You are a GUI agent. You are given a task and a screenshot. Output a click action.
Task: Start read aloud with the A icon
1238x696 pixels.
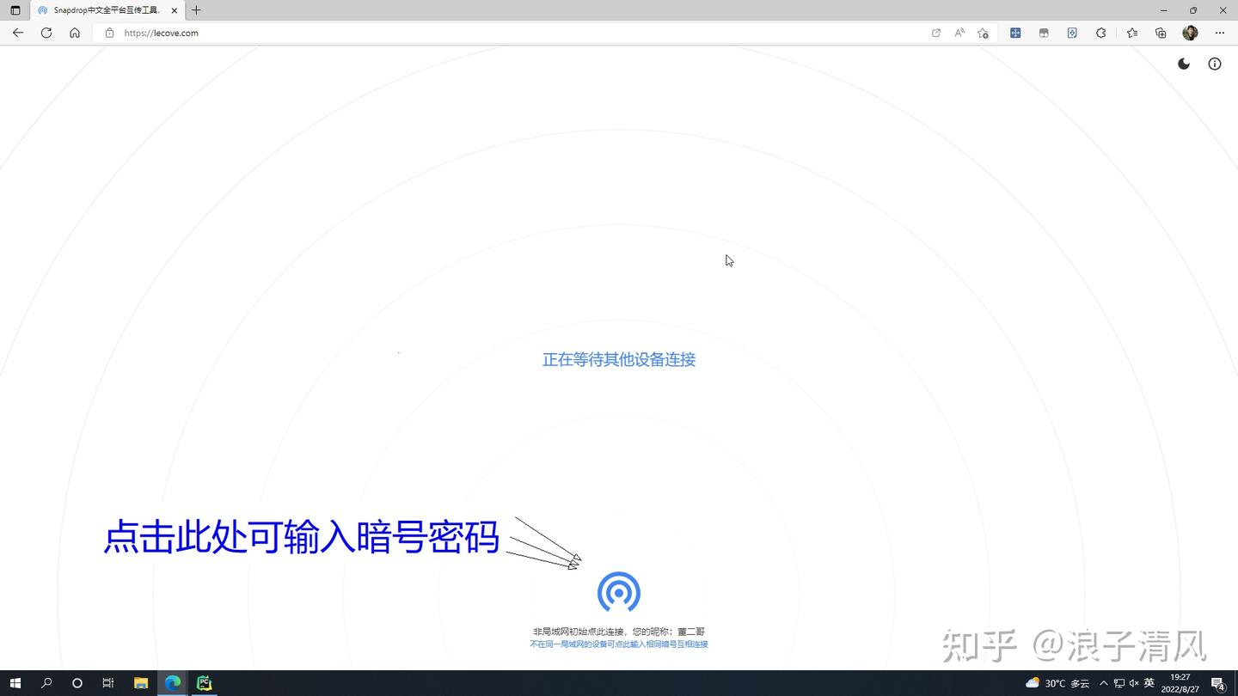coord(959,33)
